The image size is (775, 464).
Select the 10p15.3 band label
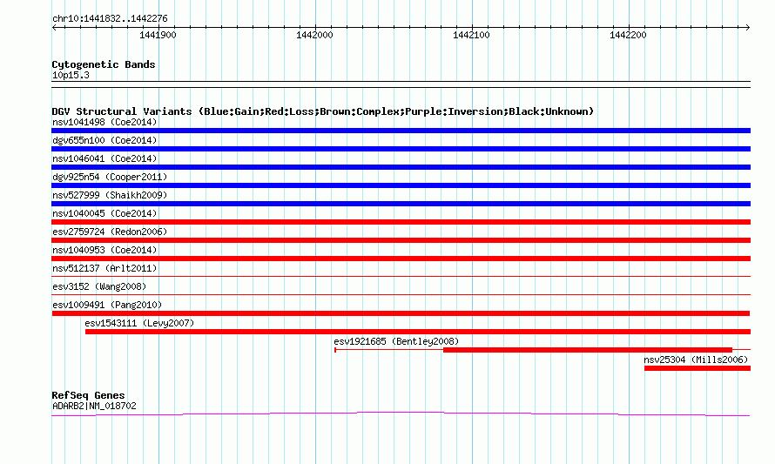click(x=71, y=75)
